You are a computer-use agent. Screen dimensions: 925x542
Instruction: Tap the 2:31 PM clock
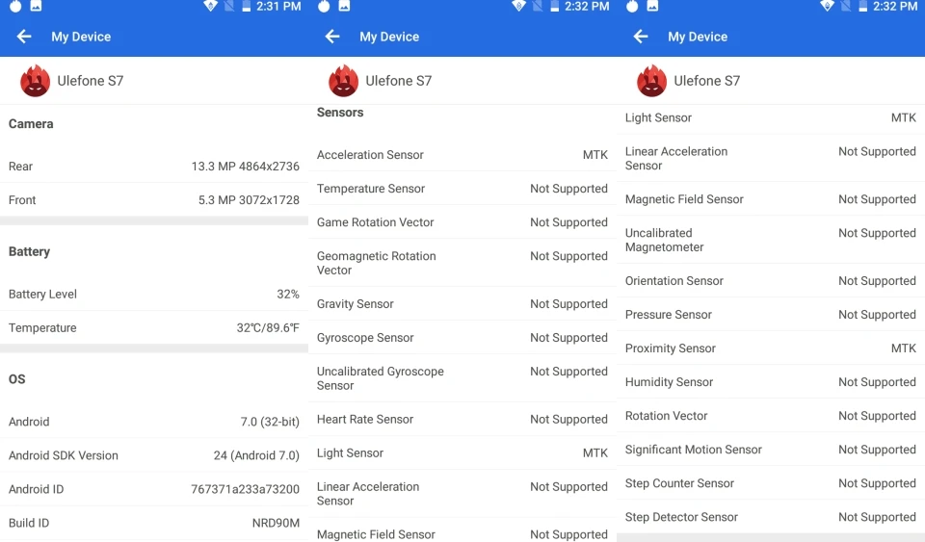pos(278,7)
